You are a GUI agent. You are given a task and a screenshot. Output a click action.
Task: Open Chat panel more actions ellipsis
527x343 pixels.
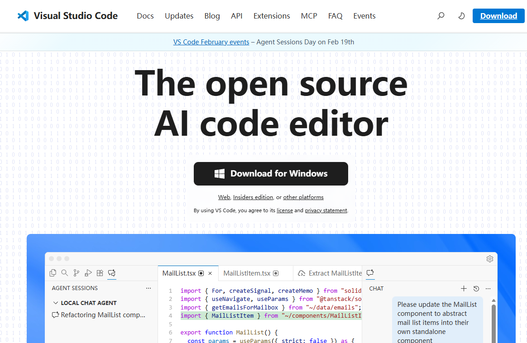pyautogui.click(x=488, y=288)
